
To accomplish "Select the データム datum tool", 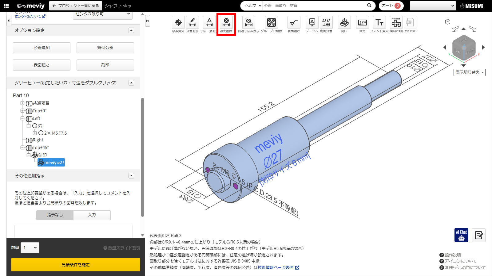I will 312,23.
